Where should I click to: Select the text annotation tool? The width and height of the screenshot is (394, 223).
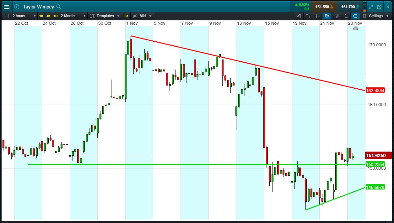[308, 16]
